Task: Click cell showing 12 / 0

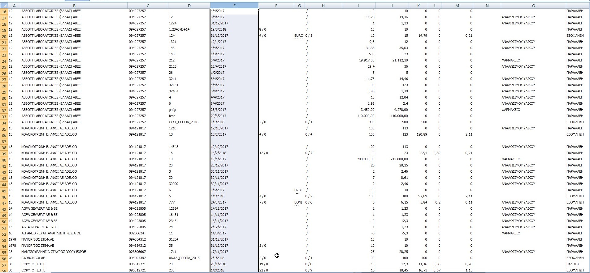Action: [276, 153]
